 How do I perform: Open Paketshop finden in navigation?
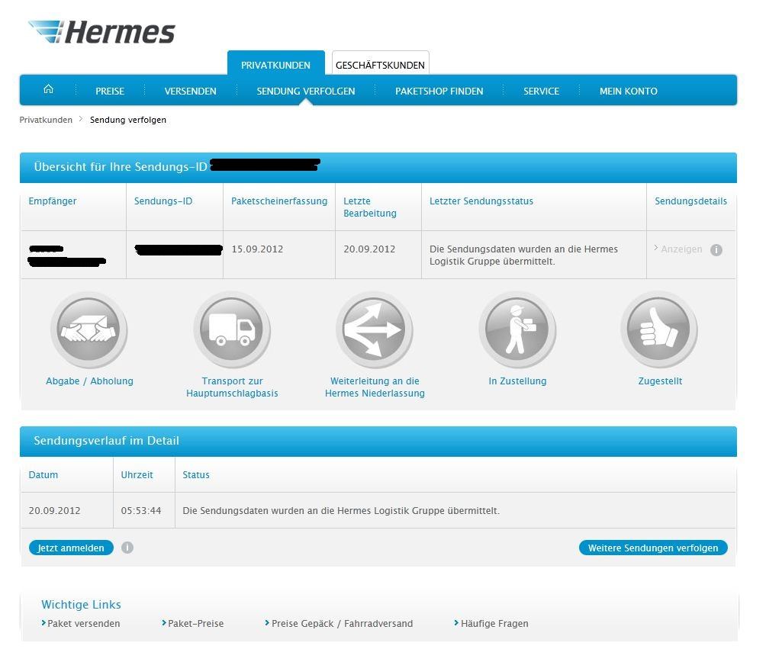point(439,92)
